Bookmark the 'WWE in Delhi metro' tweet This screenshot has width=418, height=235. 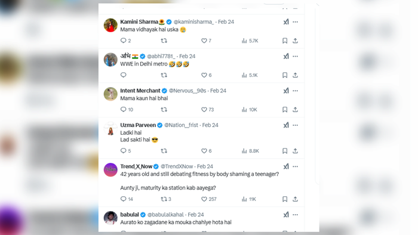pos(285,75)
